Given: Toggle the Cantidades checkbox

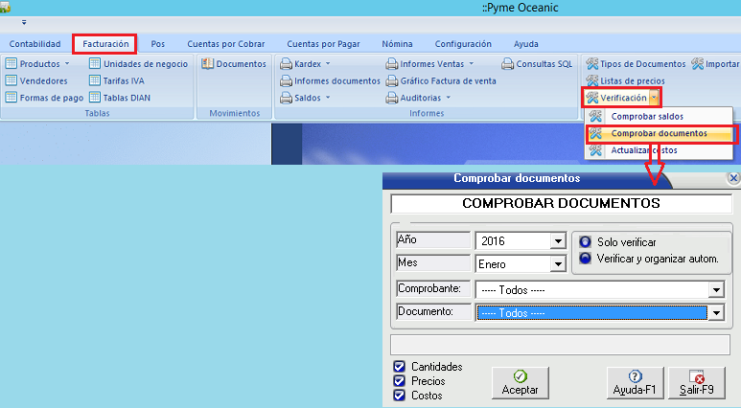Looking at the screenshot, I should tap(400, 367).
